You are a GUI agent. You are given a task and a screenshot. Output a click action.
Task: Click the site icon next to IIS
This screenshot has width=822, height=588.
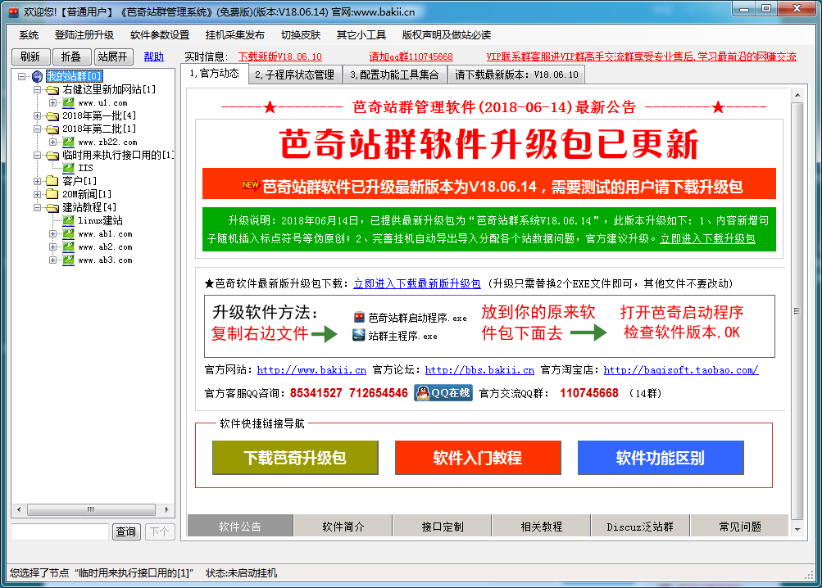coord(69,168)
